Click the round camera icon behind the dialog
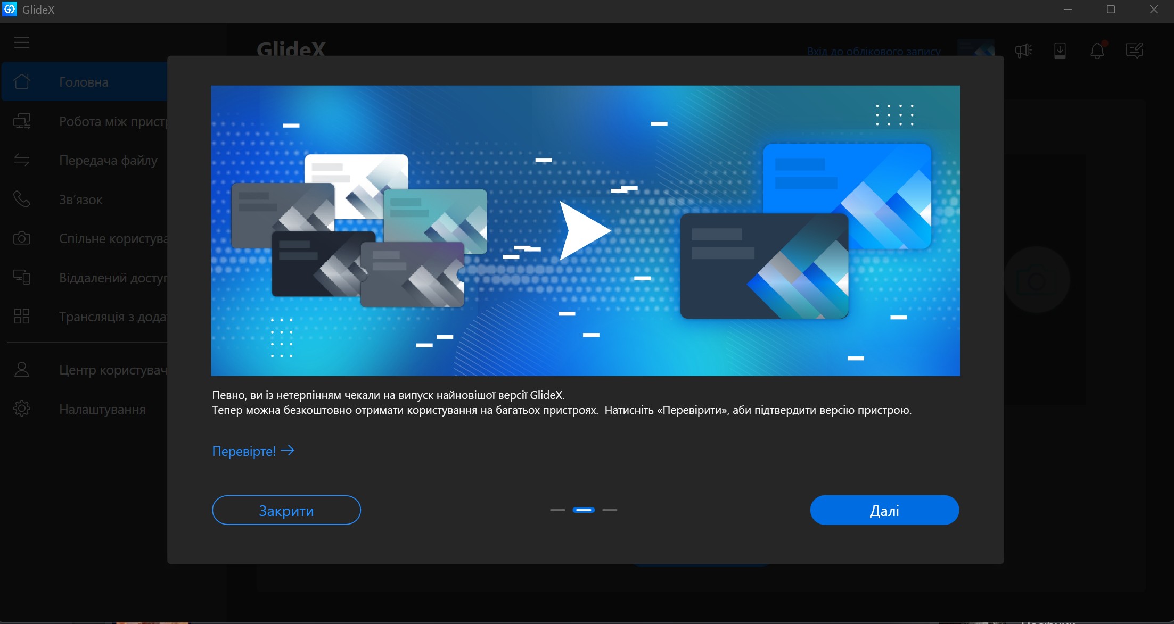Image resolution: width=1174 pixels, height=624 pixels. click(1036, 280)
